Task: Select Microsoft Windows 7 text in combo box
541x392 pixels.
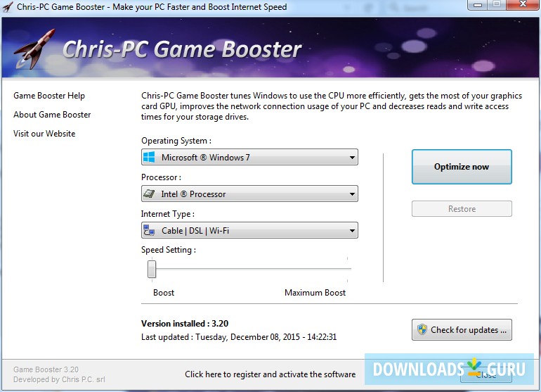Action: coord(205,158)
